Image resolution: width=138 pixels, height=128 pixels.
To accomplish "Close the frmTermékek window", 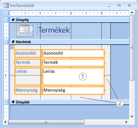I will (x=129, y=5).
